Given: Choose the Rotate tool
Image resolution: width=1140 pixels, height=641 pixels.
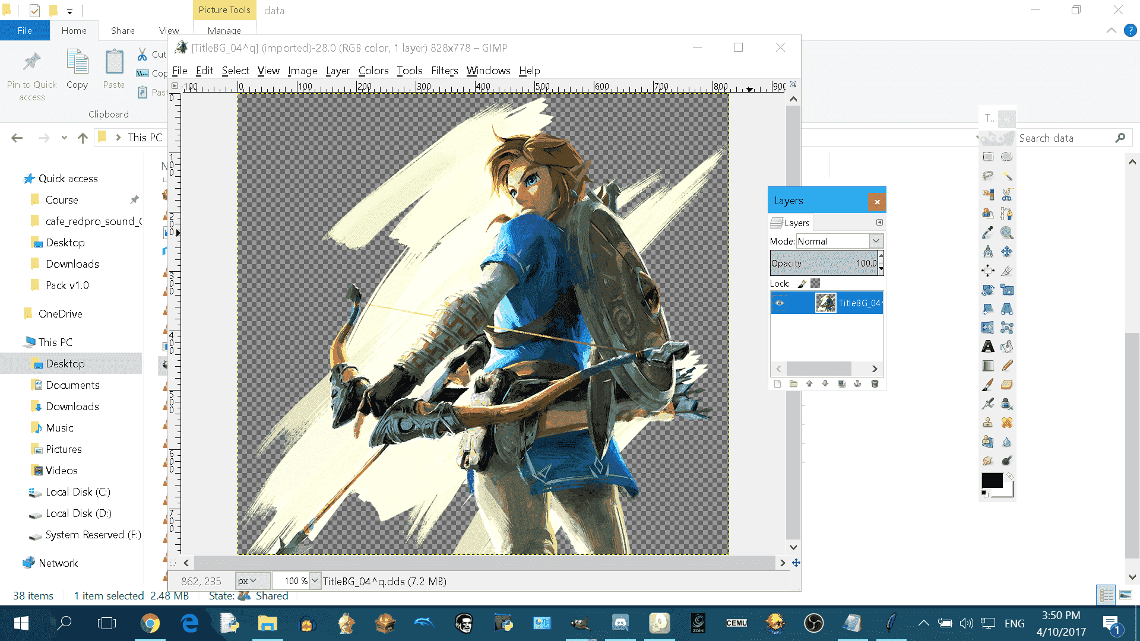Looking at the screenshot, I should pyautogui.click(x=988, y=290).
